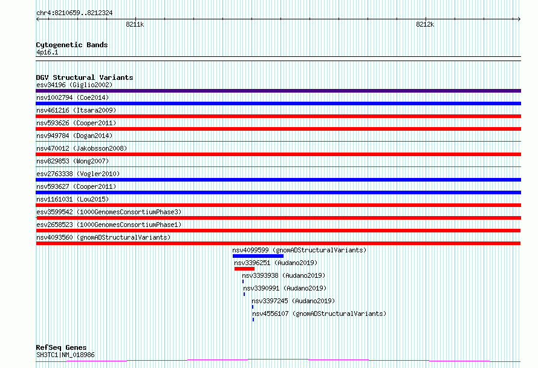This screenshot has width=538, height=368.
Task: Click nsv470012 (Jakobsson2008) label
Action: (82, 148)
